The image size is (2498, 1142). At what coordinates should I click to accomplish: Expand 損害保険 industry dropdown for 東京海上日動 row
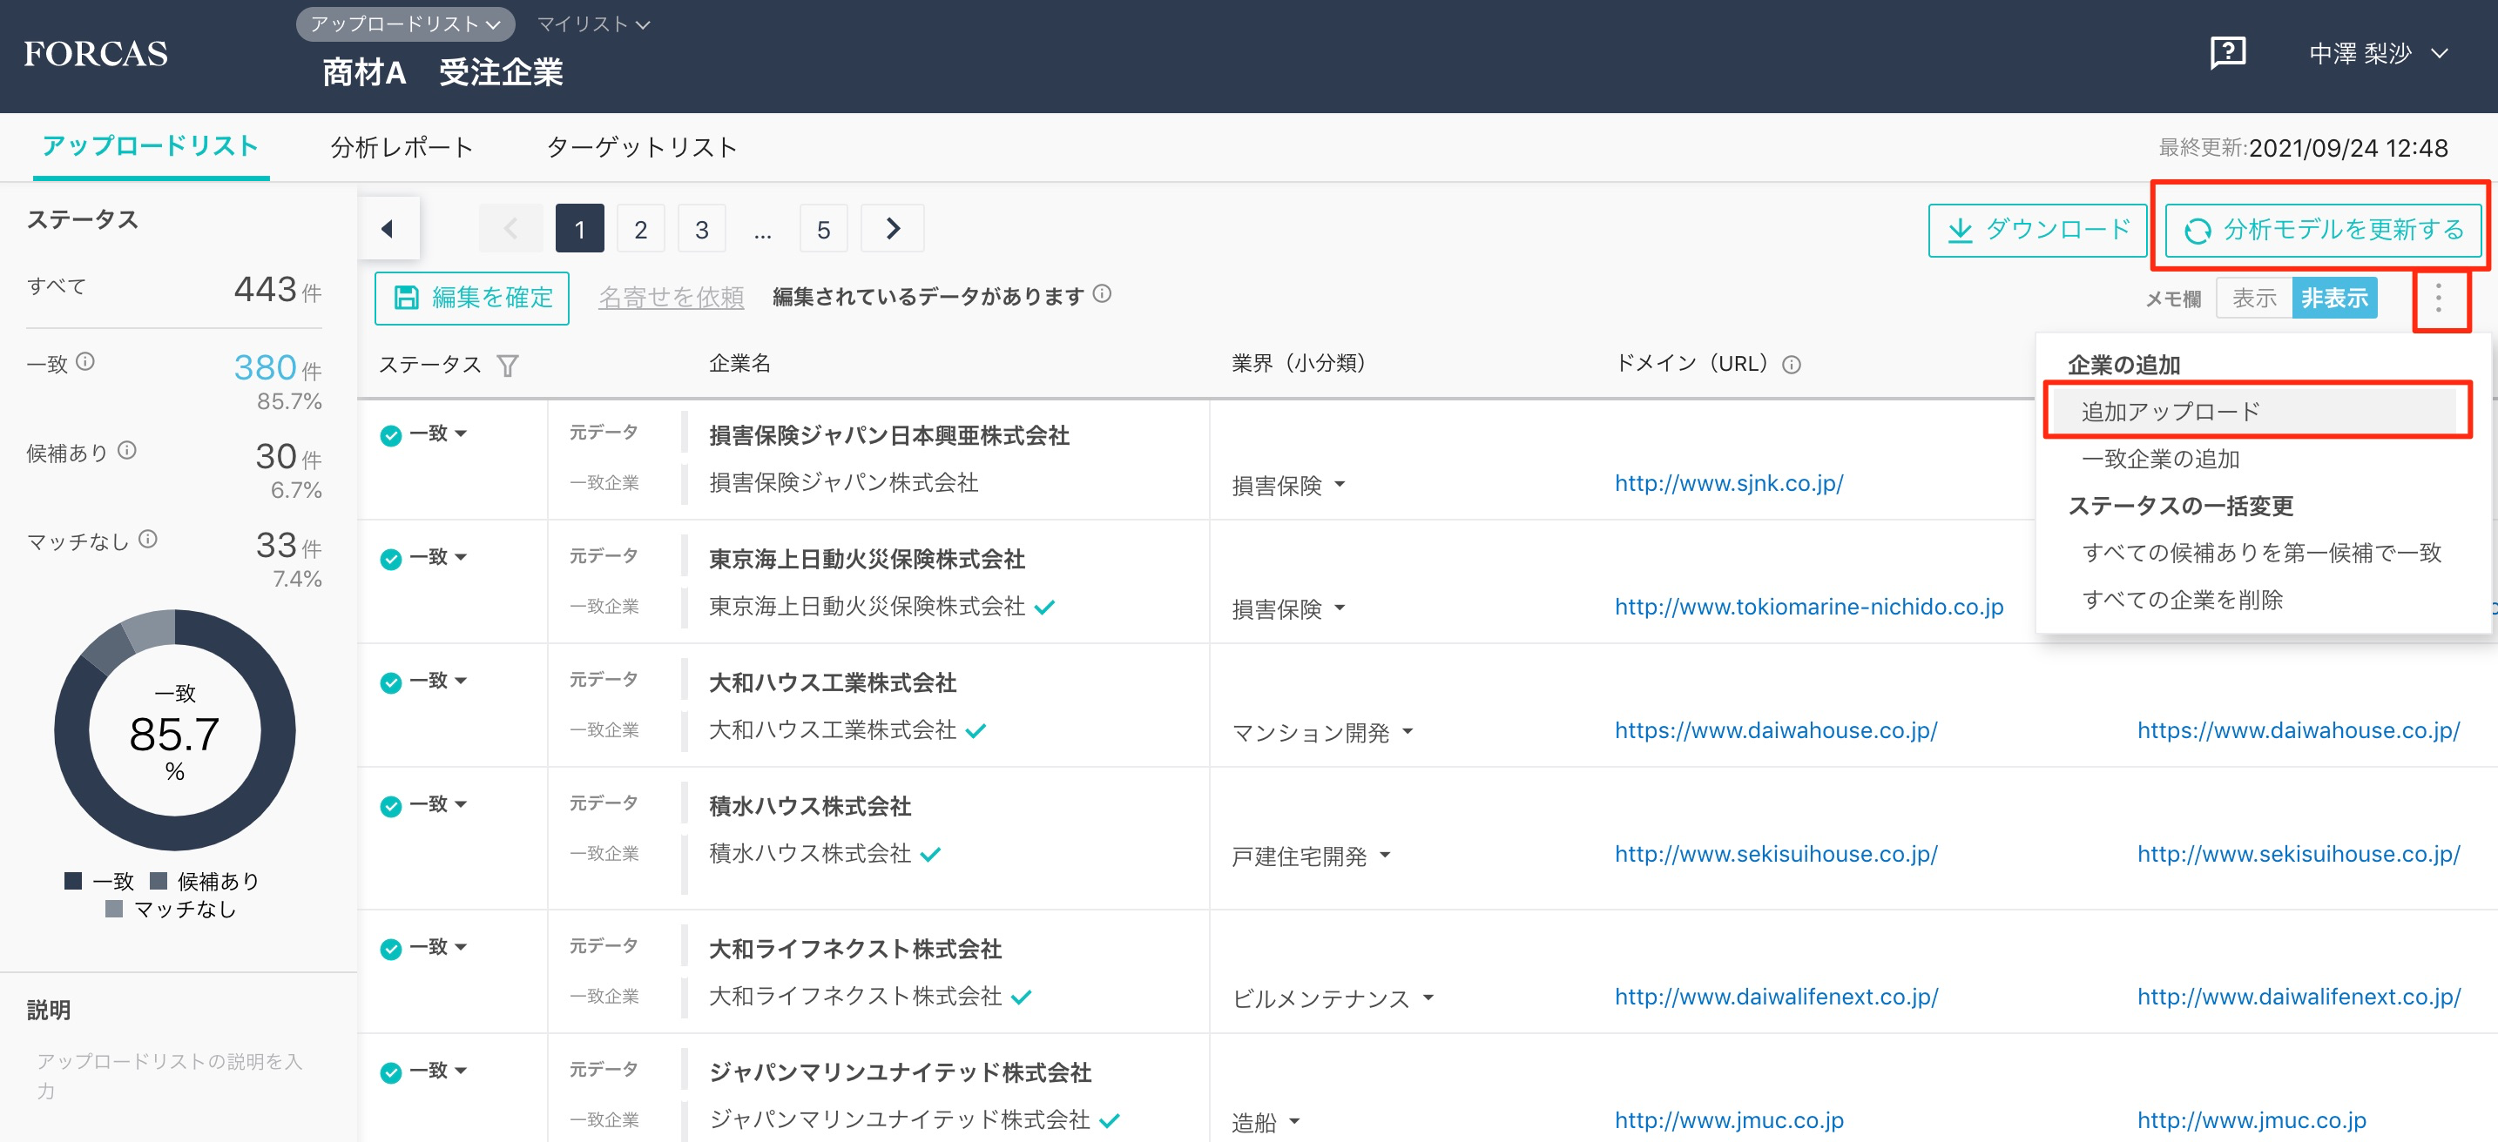click(1289, 608)
